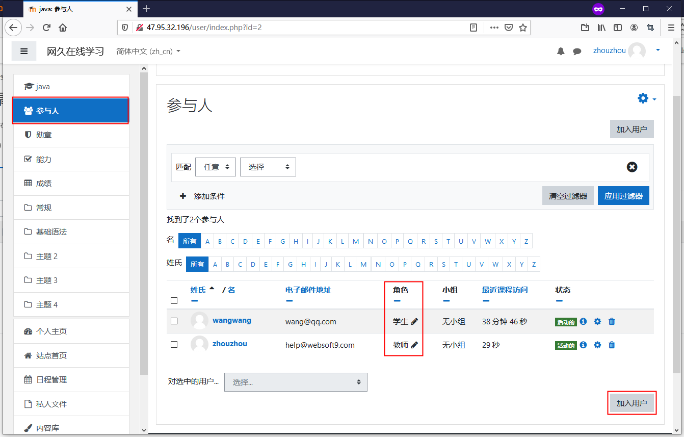Open the 选择 filter type dropdown
Viewport: 684px width, 437px height.
(268, 167)
